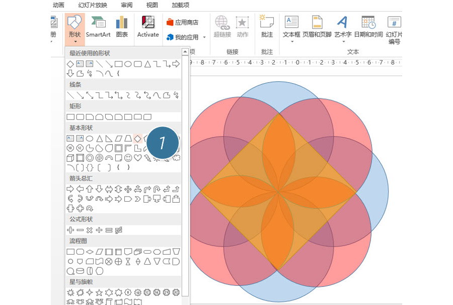
Task: Select the cube shape in basic shapes
Action: 70,158
